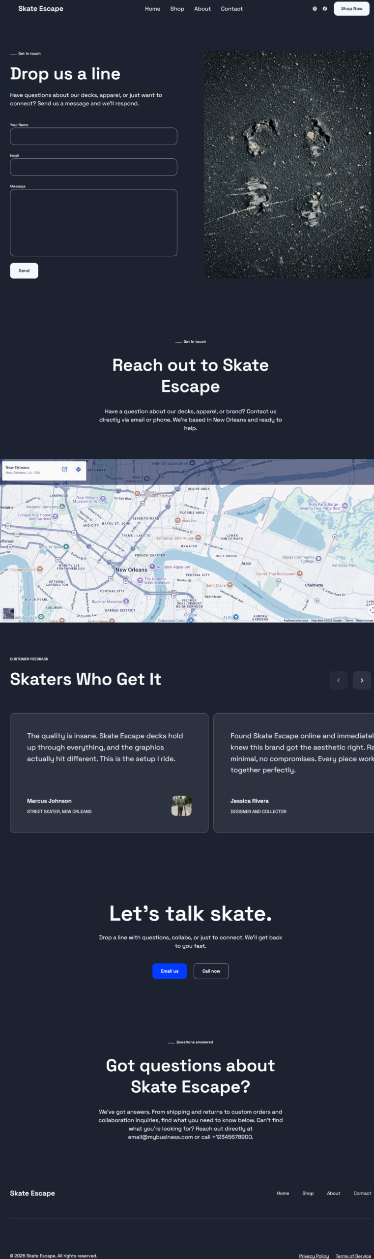374x1259 pixels.
Task: Click the Skate Escape header logo
Action: (41, 9)
